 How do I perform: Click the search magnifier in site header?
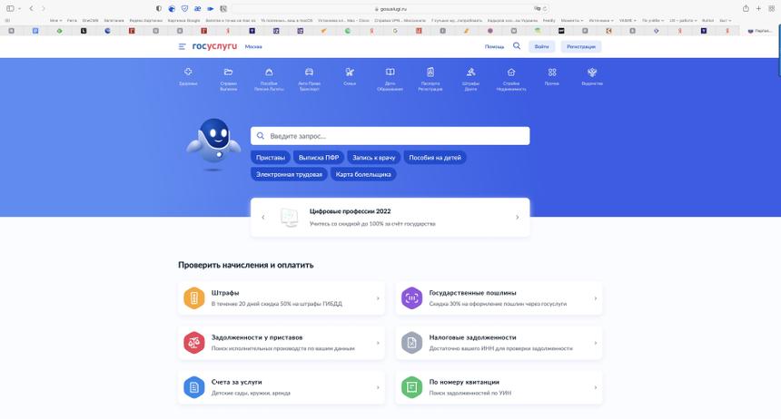pyautogui.click(x=517, y=45)
